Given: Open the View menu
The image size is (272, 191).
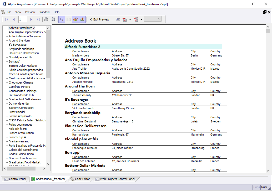Looking at the screenshot, I should pyautogui.click(x=18, y=12).
